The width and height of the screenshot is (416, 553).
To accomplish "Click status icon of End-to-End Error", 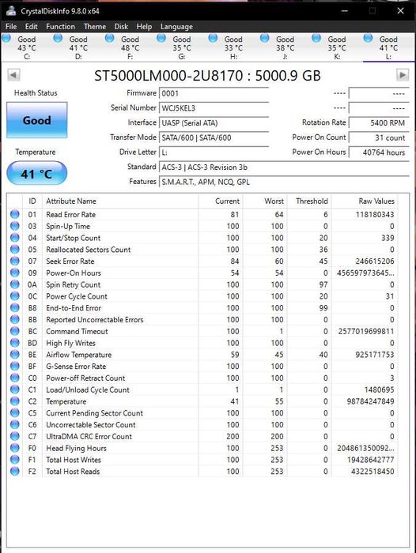I will point(15,307).
